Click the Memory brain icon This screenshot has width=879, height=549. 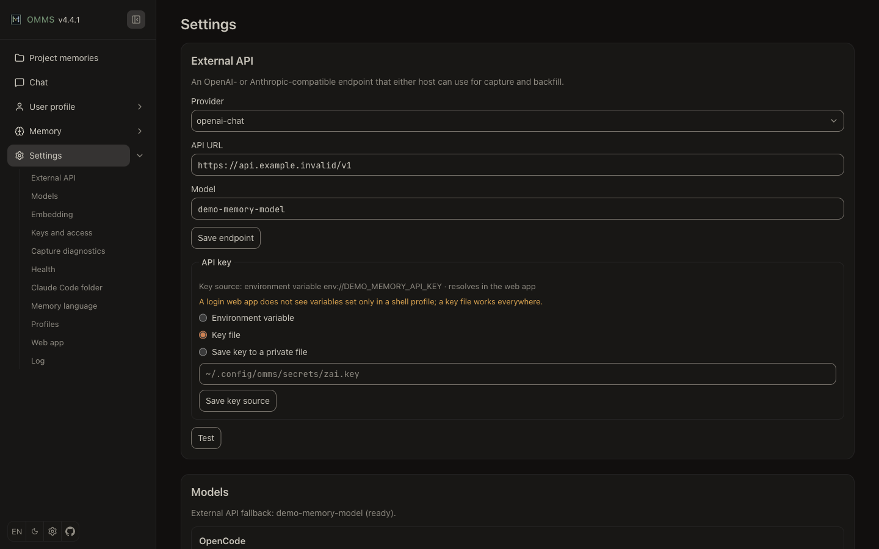tap(20, 131)
